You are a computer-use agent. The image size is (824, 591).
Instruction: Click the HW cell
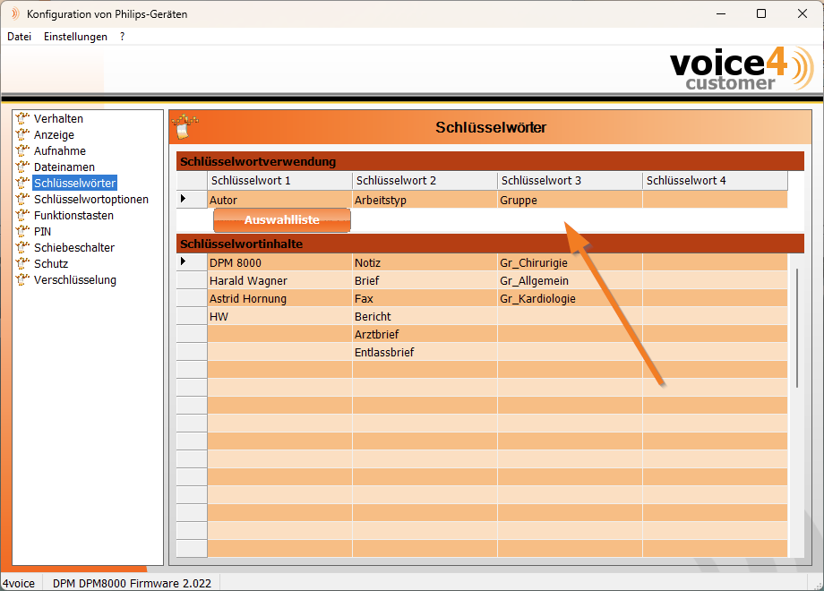(279, 316)
